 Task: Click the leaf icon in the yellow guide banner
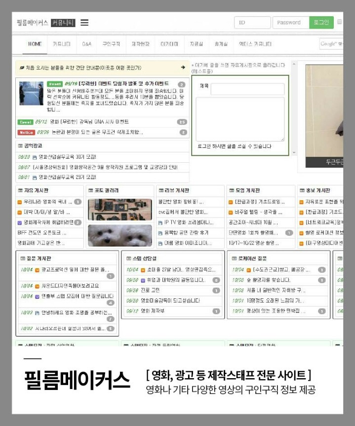tap(22, 68)
